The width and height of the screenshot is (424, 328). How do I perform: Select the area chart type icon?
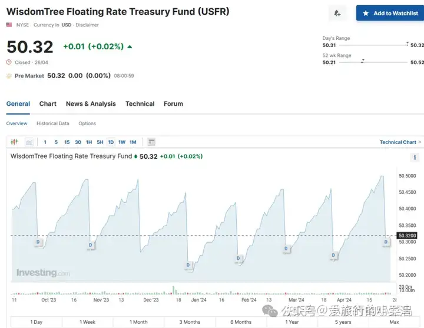pos(29,142)
